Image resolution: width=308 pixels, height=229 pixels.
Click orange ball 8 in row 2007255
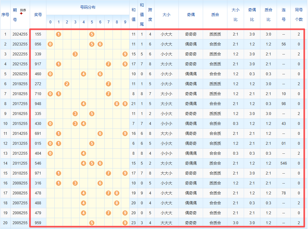[117, 203]
